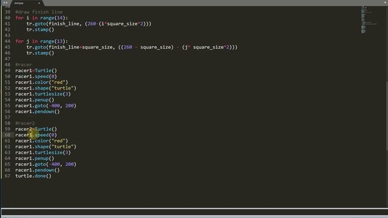Open the tab list dropdown arrow
The image size is (388, 218).
(386, 2)
